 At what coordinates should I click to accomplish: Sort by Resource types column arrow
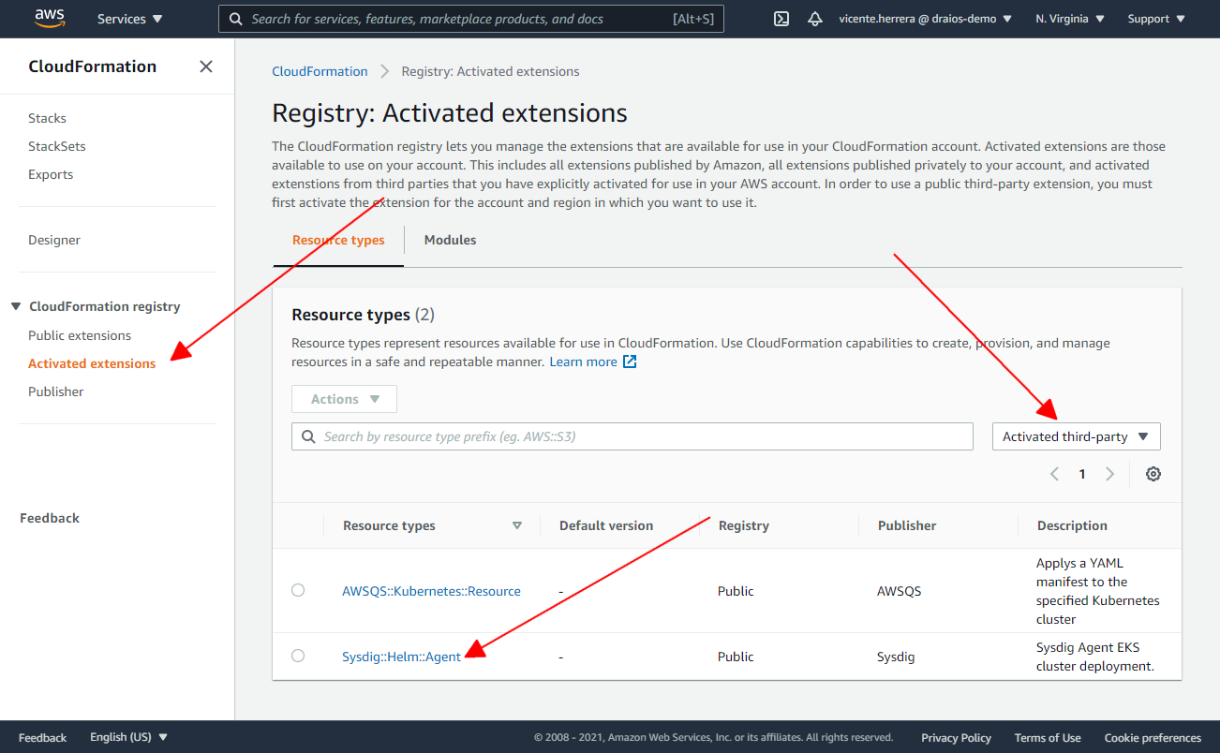point(517,525)
